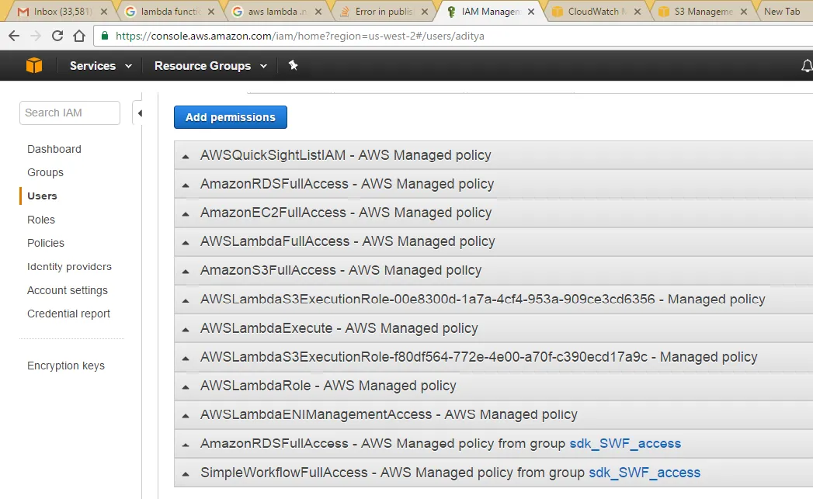Screen dimensions: 813x499
Task: Expand the first AmazonRDSFullAccess policy arrow
Action: (186, 185)
